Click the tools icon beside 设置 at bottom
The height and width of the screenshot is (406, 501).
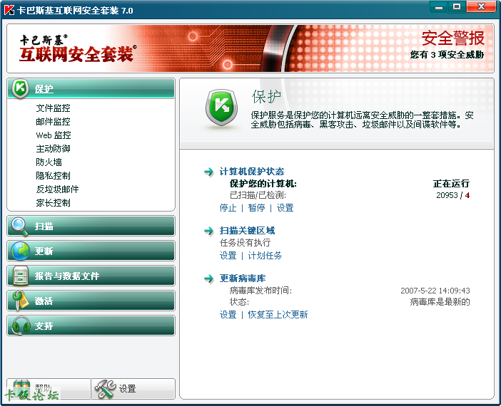[x=105, y=389]
